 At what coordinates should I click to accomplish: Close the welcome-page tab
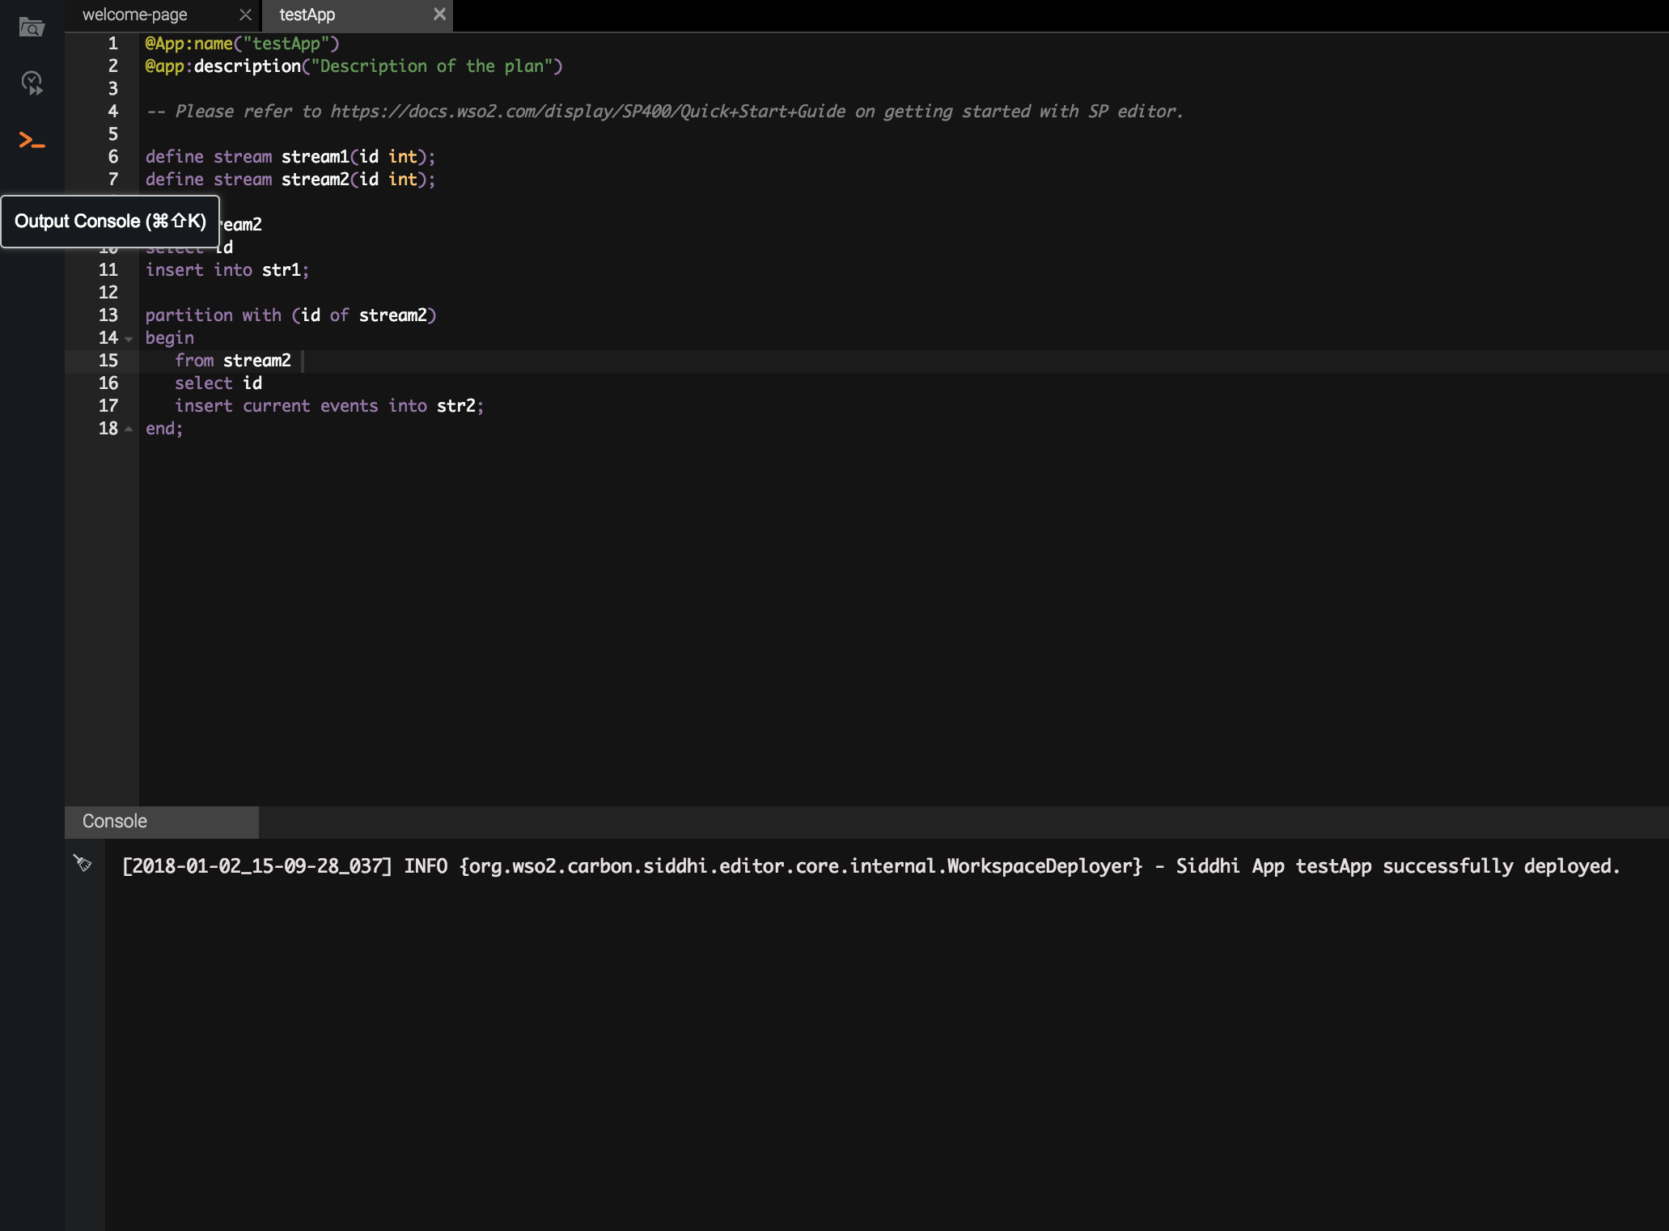(245, 15)
